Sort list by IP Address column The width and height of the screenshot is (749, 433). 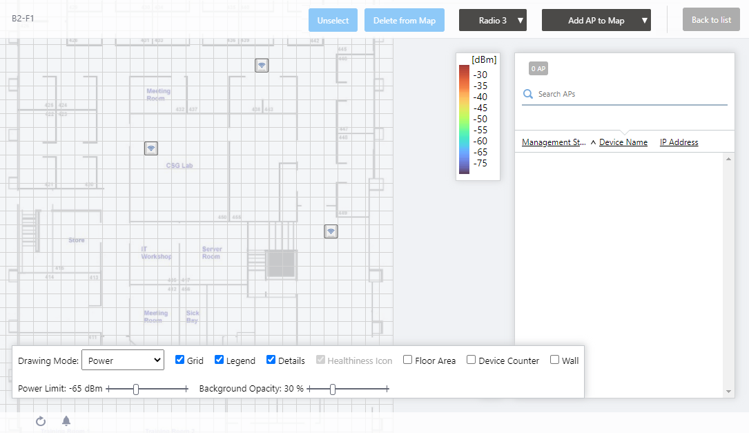679,142
